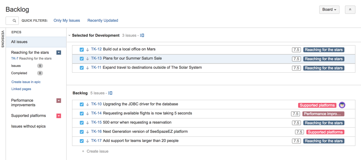Click Supported platforms label on TK-10
This screenshot has width=361, height=160.
317,105
